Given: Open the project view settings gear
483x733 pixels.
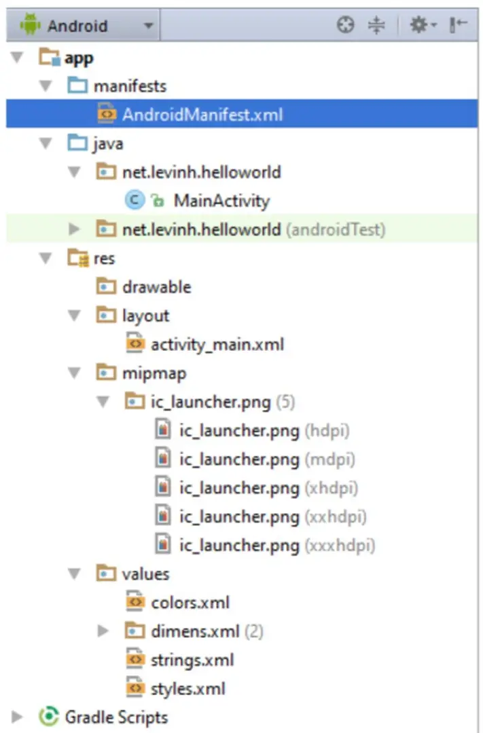Looking at the screenshot, I should (420, 26).
